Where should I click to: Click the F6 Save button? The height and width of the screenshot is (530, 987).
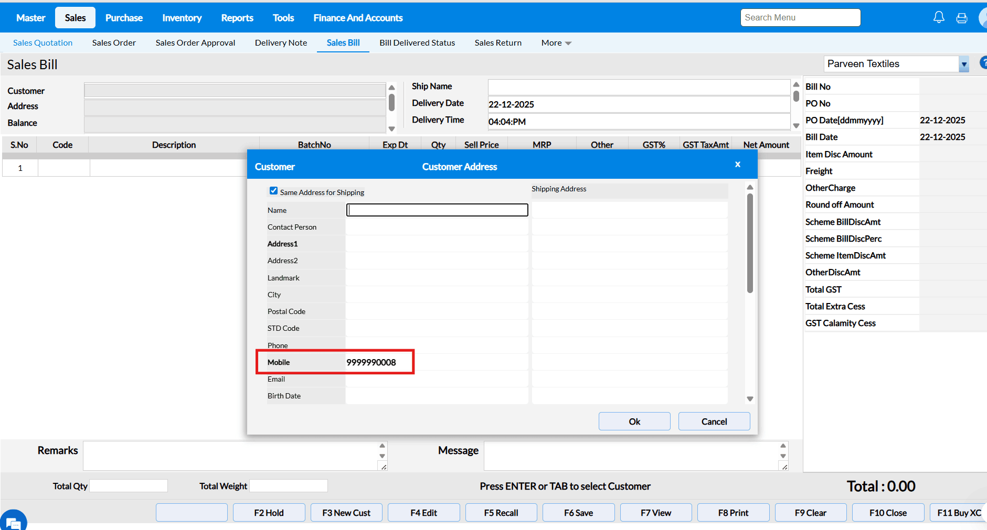(578, 513)
